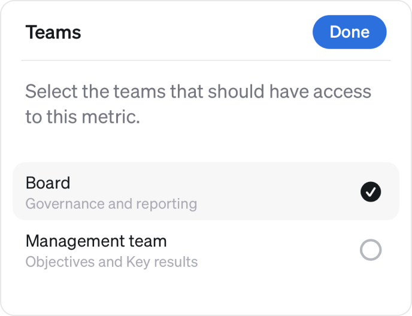Select the Management team row
This screenshot has width=412, height=316.
[x=206, y=250]
